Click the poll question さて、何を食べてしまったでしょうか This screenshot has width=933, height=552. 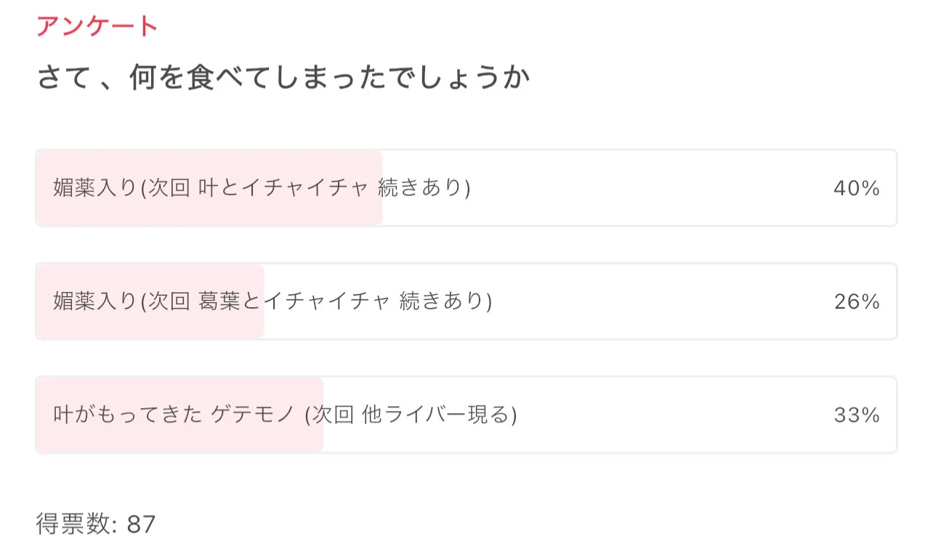point(283,78)
